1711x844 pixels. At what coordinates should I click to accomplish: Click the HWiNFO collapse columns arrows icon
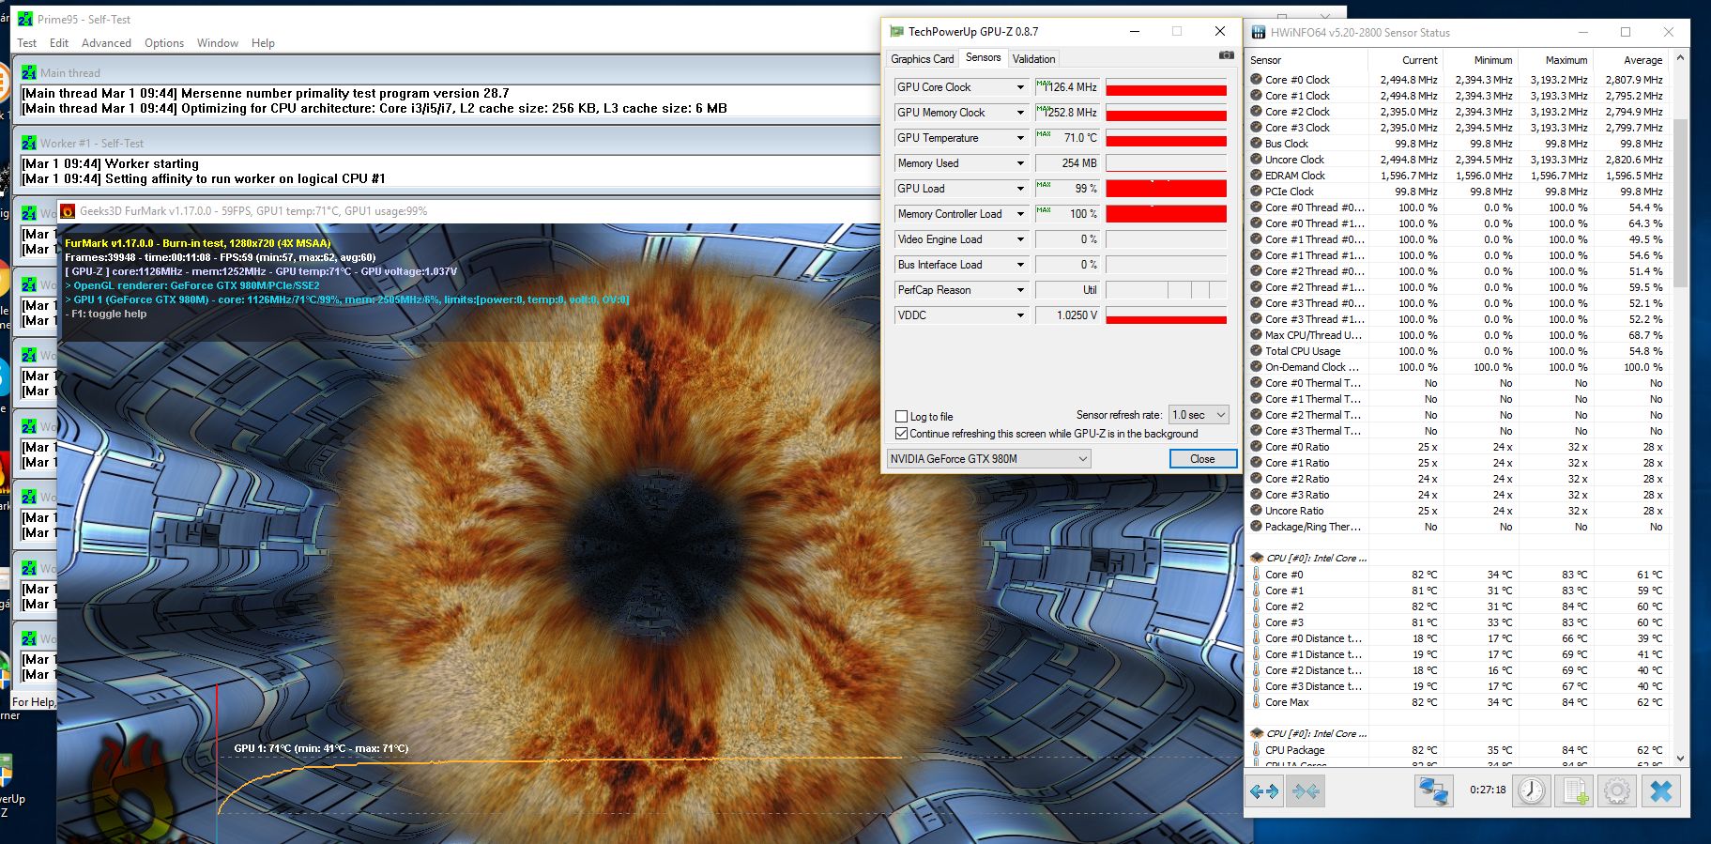pos(1306,791)
